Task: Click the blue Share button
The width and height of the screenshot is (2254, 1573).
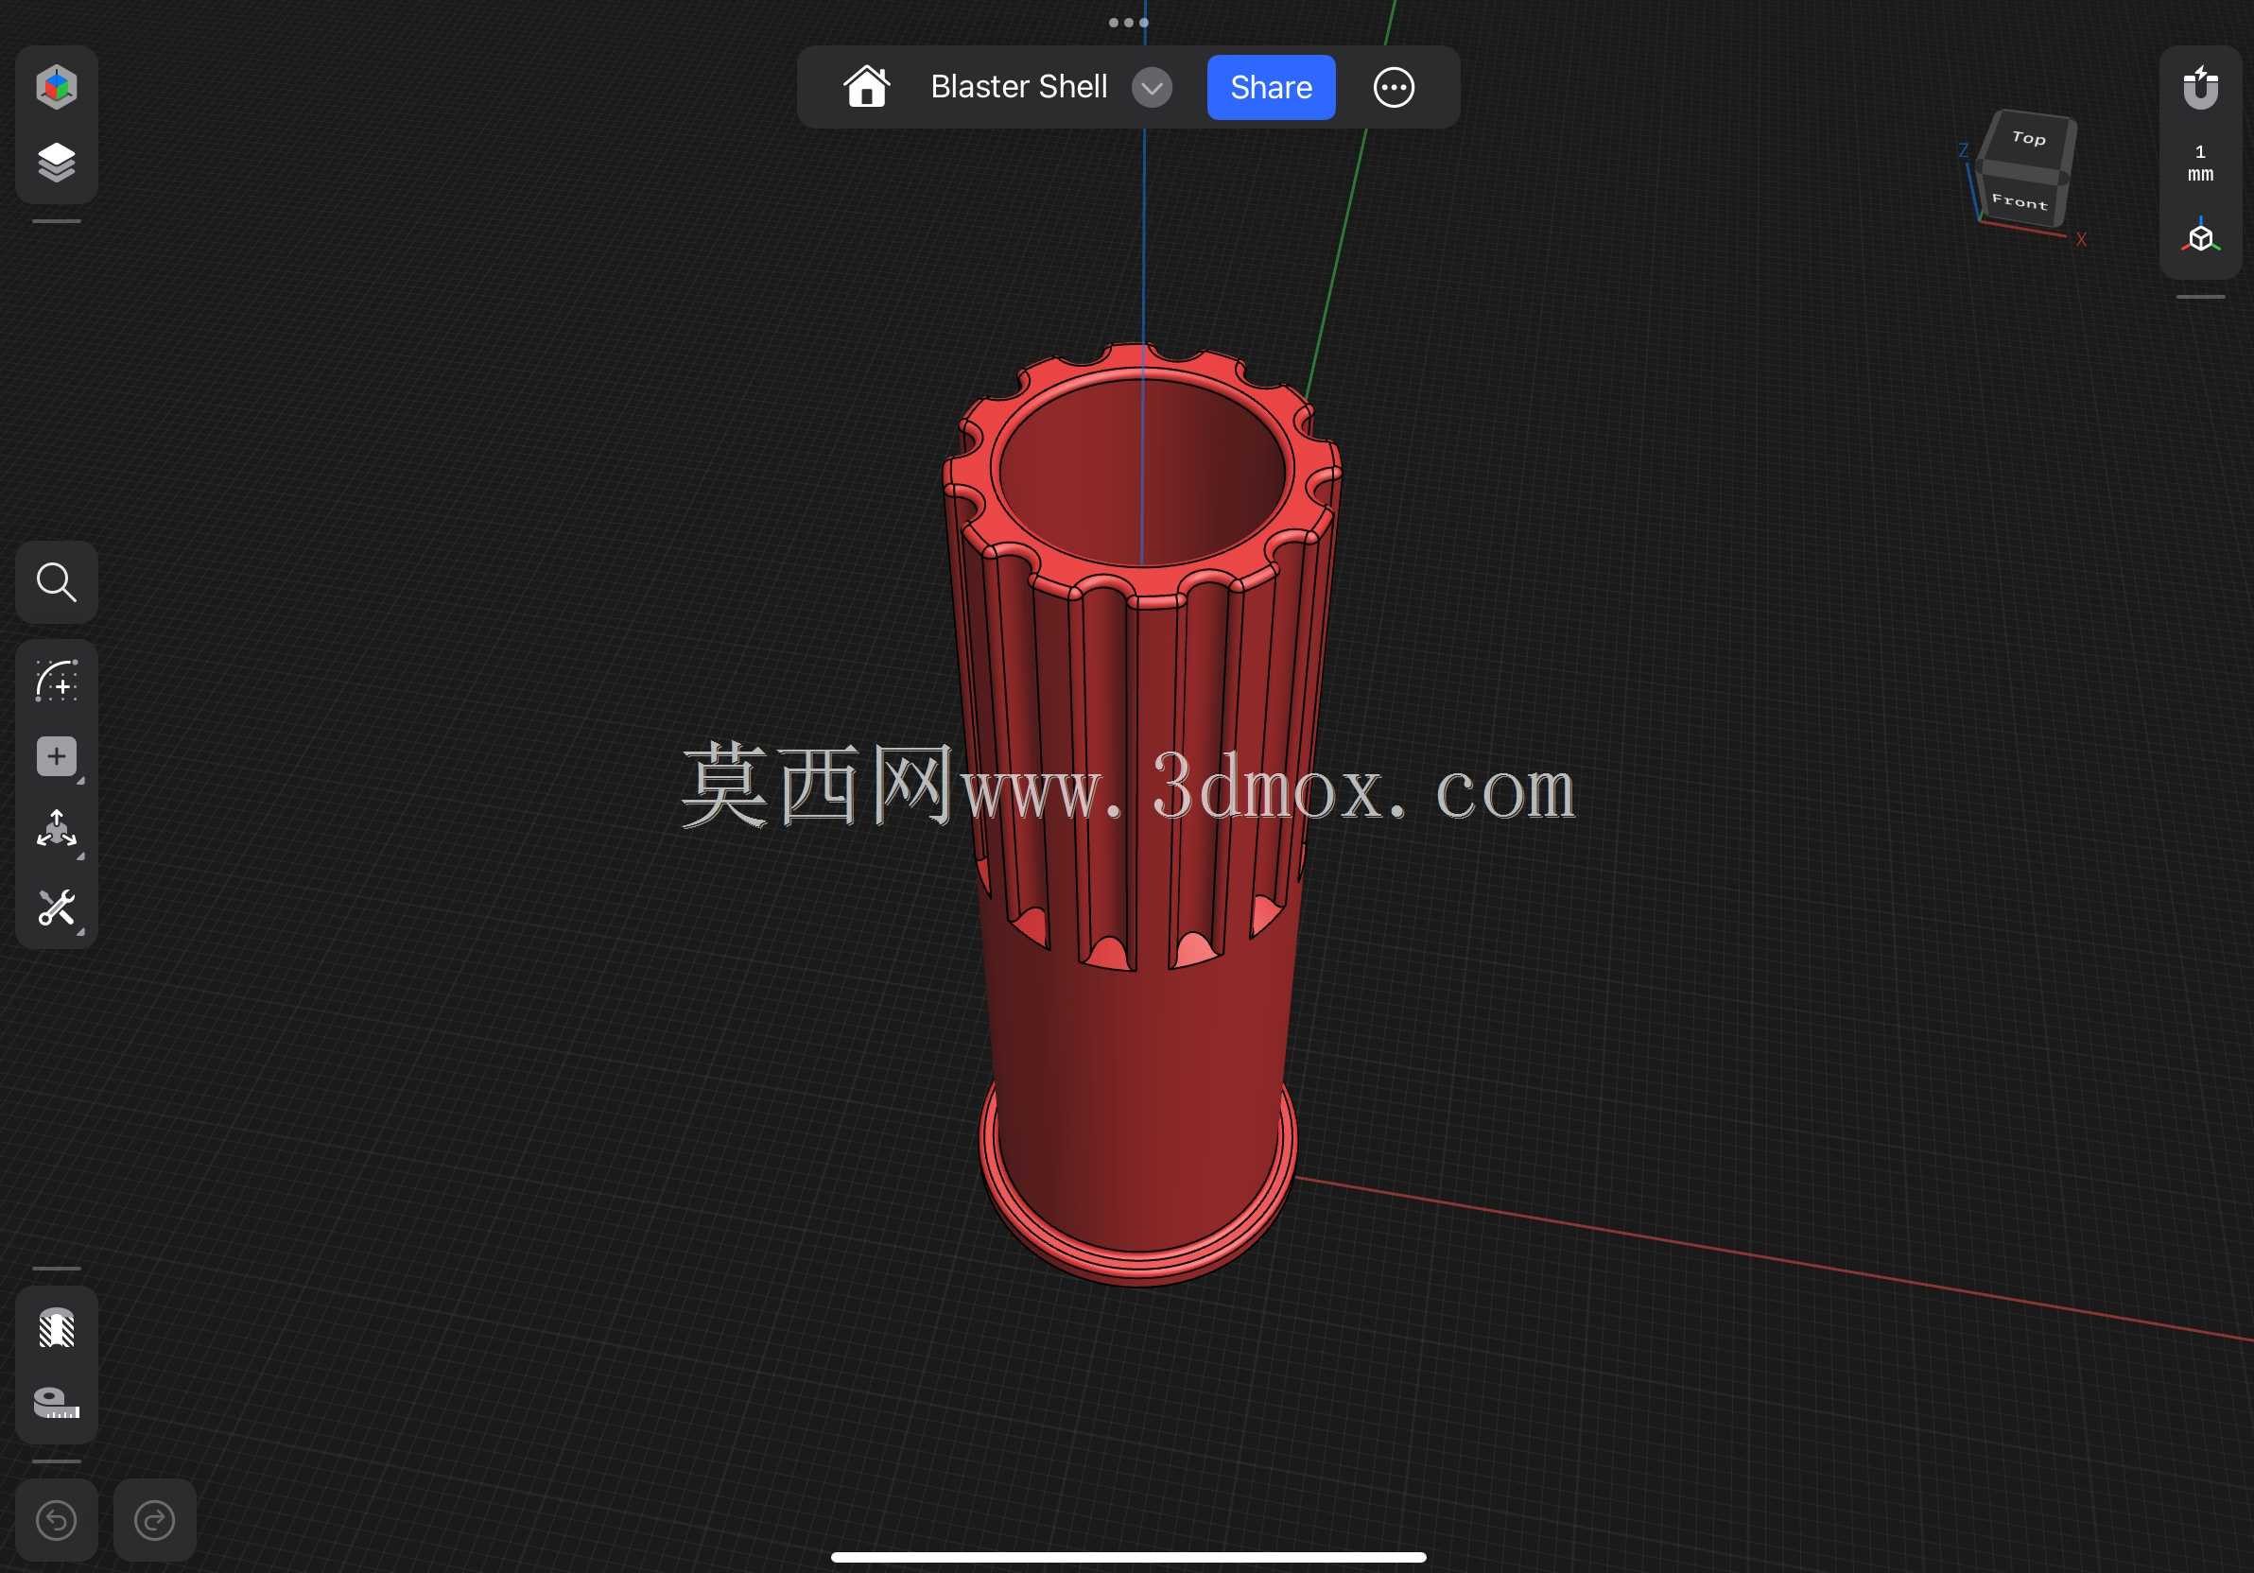Action: (1271, 87)
